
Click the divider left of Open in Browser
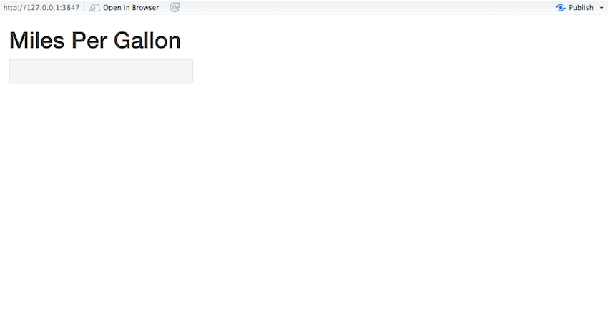pos(84,7)
